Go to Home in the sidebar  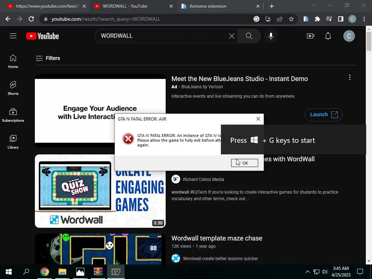coord(13,61)
